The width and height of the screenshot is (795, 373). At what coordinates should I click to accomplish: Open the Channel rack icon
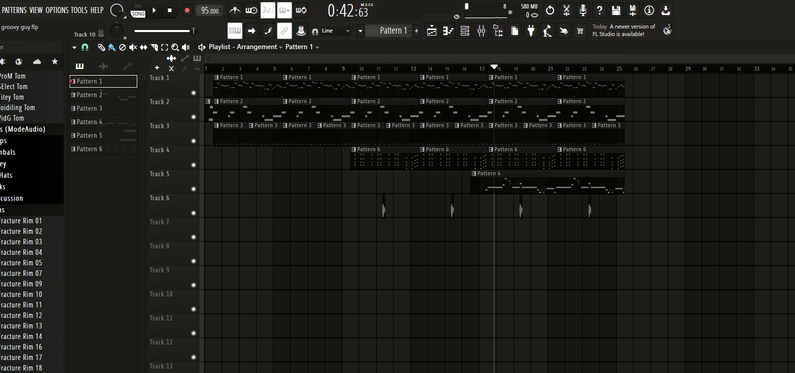(x=465, y=31)
